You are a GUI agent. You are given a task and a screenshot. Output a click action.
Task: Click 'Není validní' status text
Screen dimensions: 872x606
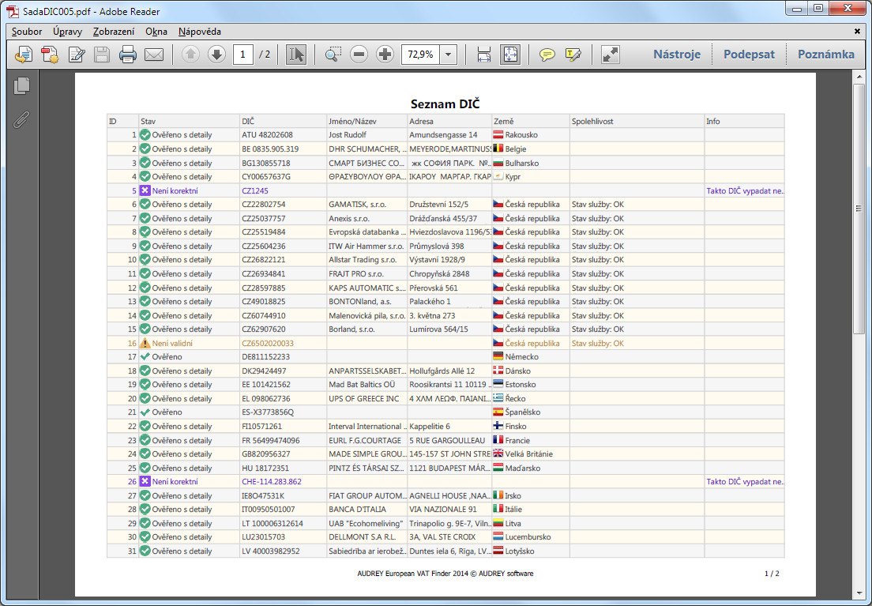tap(172, 344)
